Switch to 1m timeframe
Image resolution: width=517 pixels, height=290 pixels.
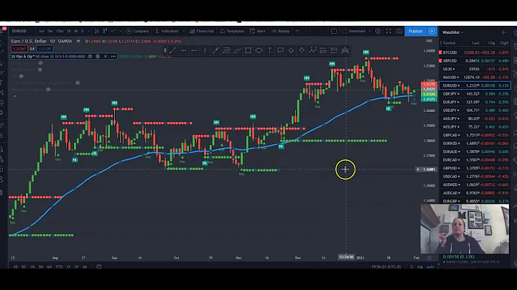tap(42, 31)
